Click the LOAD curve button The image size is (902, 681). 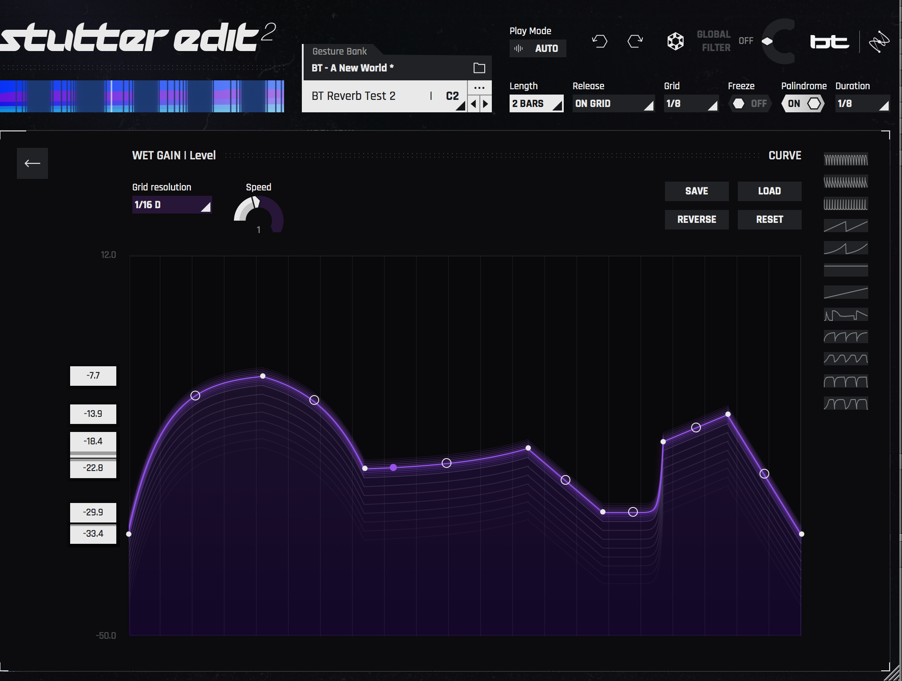pos(769,191)
